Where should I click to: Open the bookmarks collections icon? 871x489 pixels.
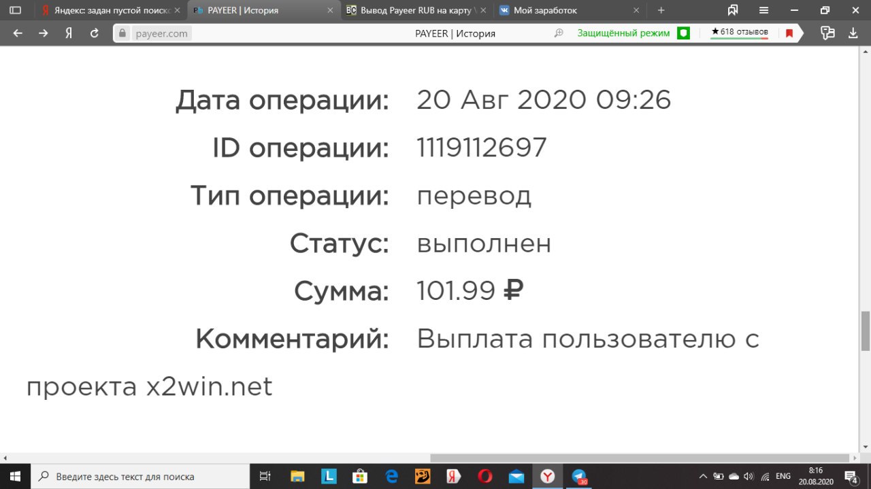(733, 11)
